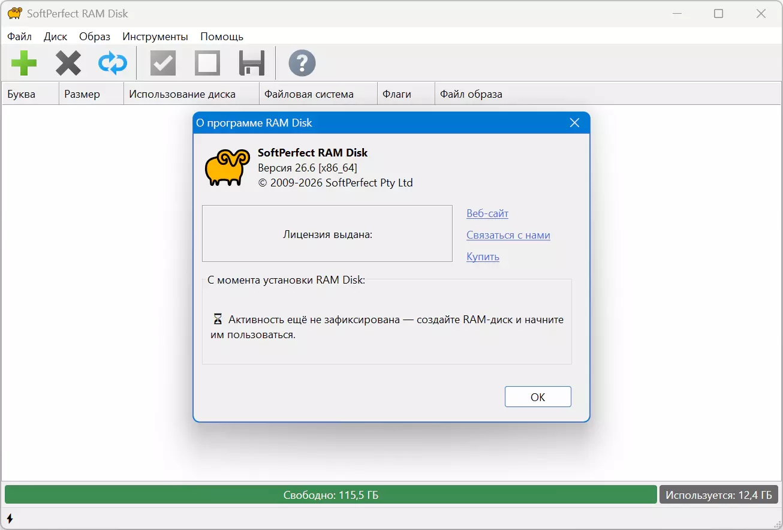The image size is (783, 530).
Task: Click the Флаги column header
Action: coord(406,94)
